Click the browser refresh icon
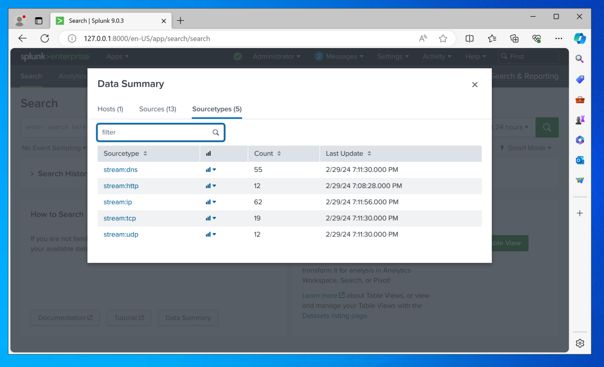604x367 pixels. (x=44, y=38)
